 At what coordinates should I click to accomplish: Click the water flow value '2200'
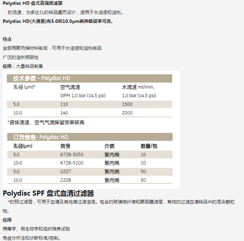tap(127, 113)
